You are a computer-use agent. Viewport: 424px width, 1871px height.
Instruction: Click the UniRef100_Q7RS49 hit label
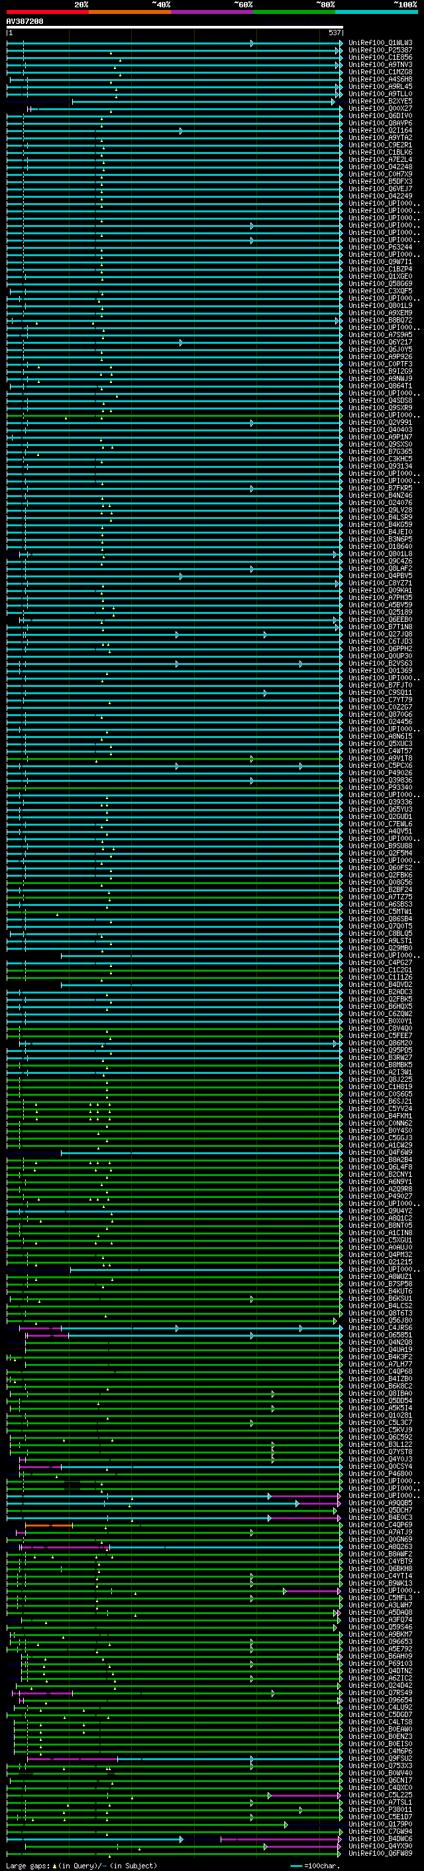380,1693
